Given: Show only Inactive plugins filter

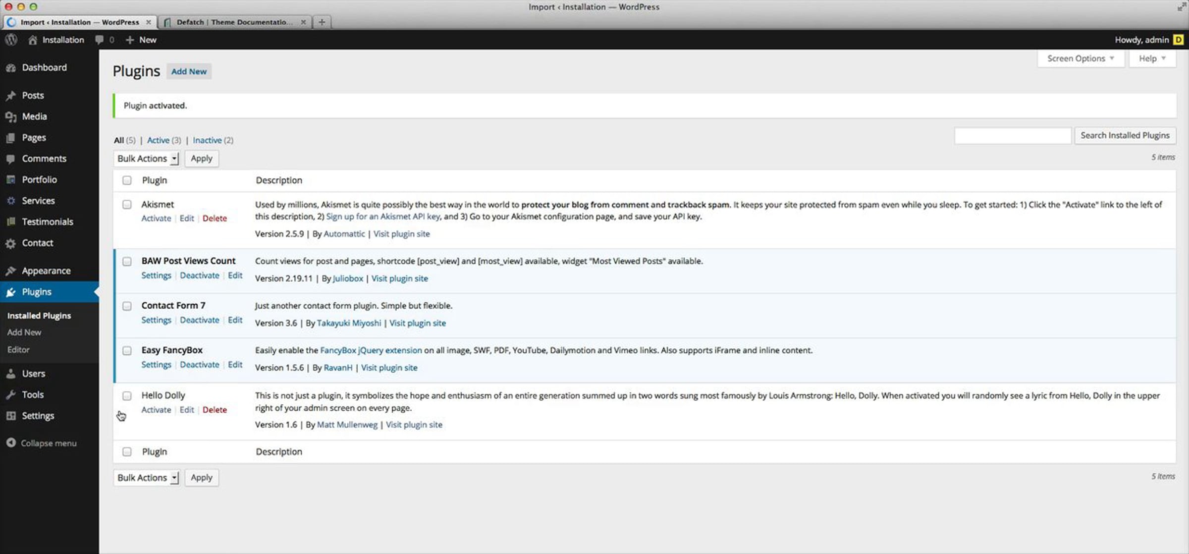Looking at the screenshot, I should [x=207, y=140].
